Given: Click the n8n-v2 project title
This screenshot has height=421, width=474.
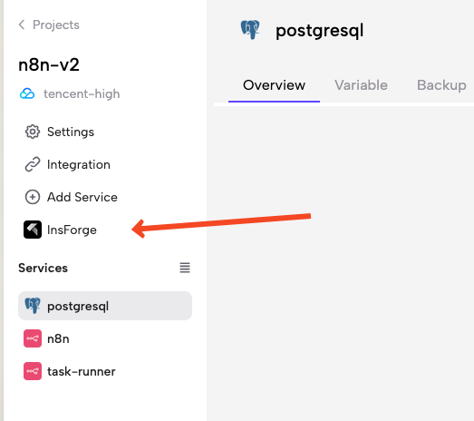Looking at the screenshot, I should [49, 64].
